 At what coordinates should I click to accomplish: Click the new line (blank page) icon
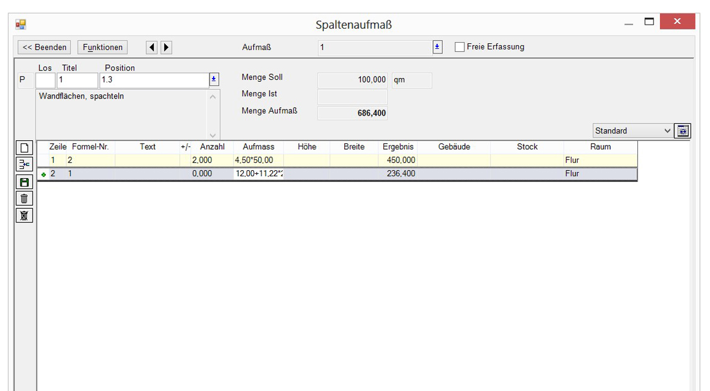24,148
